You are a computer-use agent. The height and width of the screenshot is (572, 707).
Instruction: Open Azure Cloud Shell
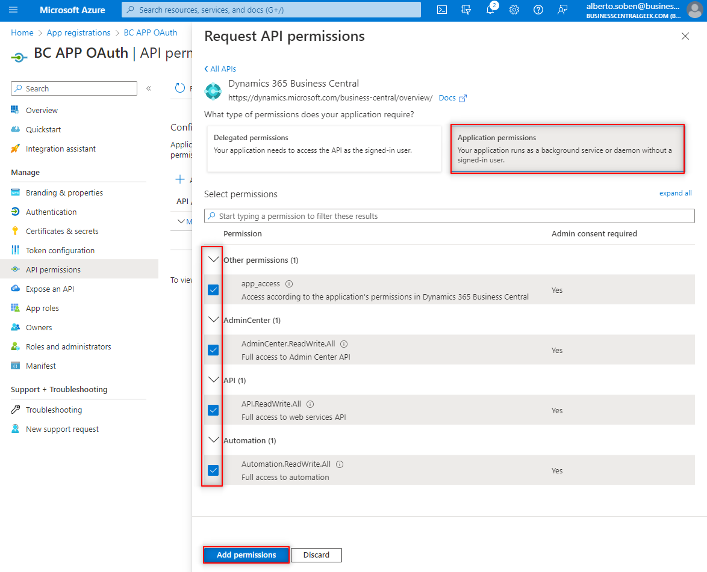(x=441, y=10)
